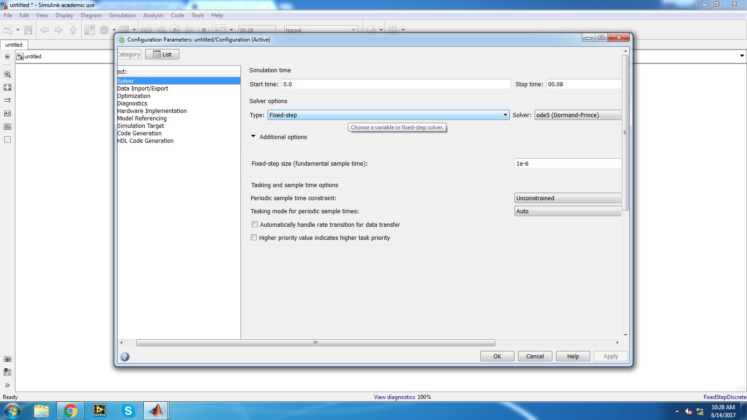Image resolution: width=747 pixels, height=420 pixels.
Task: Click the Up to Parent arrow icon
Action: point(73,30)
